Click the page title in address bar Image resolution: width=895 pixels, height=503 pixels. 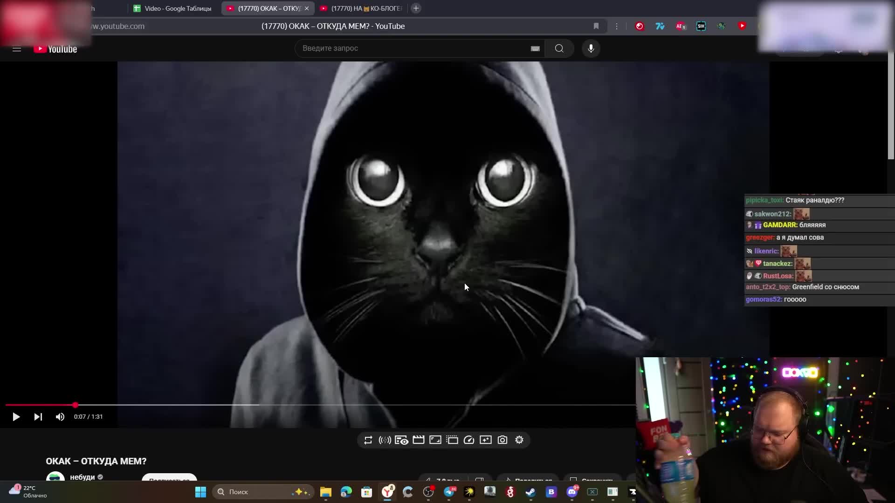(333, 26)
